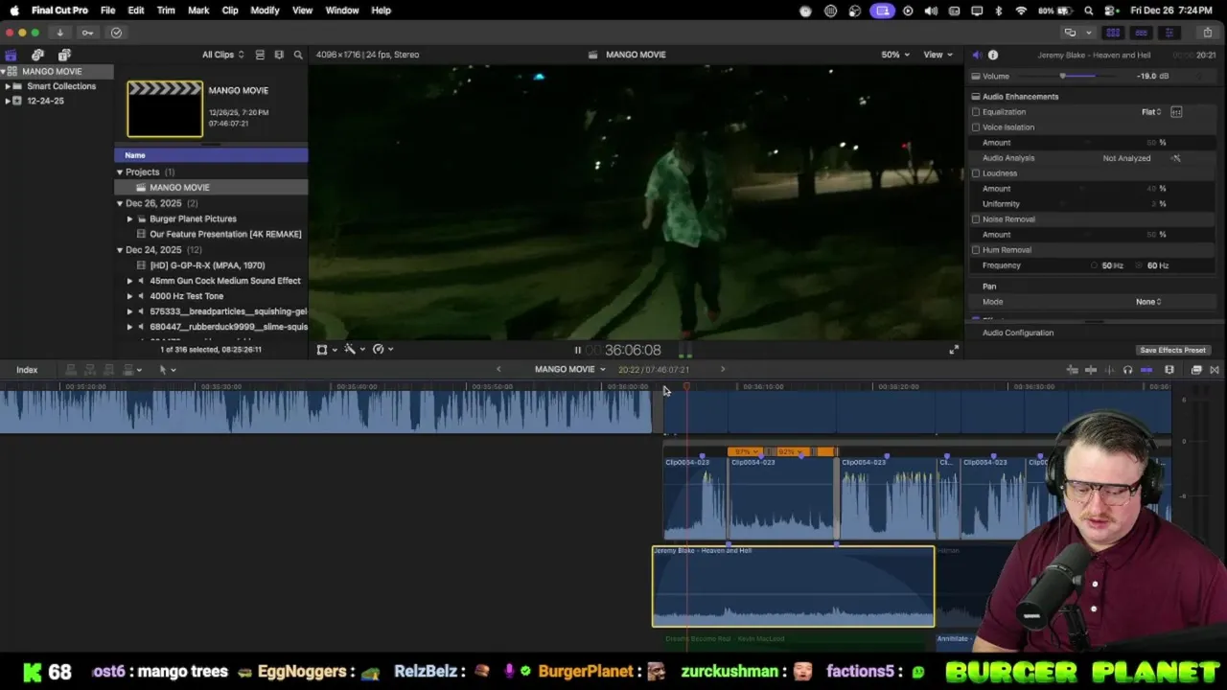The width and height of the screenshot is (1227, 690).
Task: Open the Keyword Editor key icon
Action: tap(87, 33)
